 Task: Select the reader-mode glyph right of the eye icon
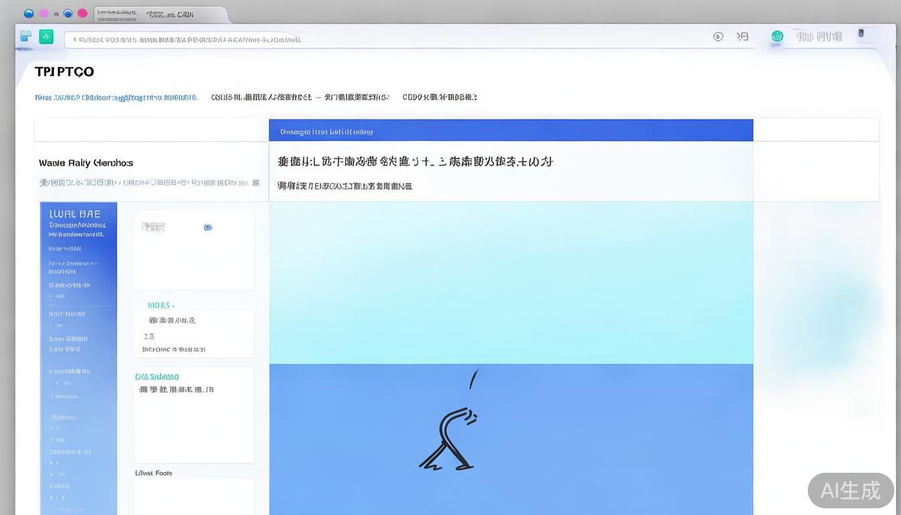[742, 36]
